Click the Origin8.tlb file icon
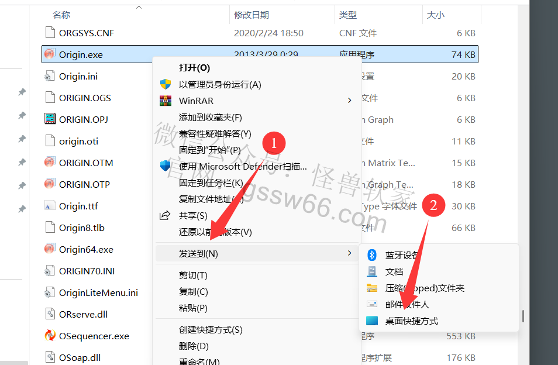This screenshot has height=365, width=558. pyautogui.click(x=50, y=228)
